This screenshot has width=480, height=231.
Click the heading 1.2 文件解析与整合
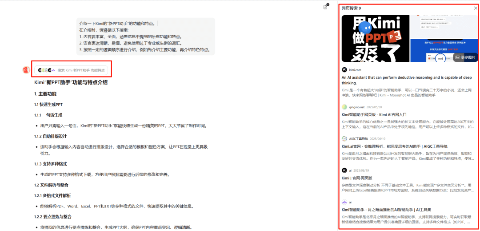click(x=51, y=185)
